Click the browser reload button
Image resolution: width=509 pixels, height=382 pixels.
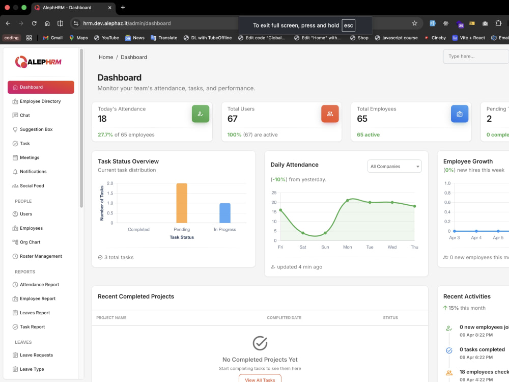34,23
